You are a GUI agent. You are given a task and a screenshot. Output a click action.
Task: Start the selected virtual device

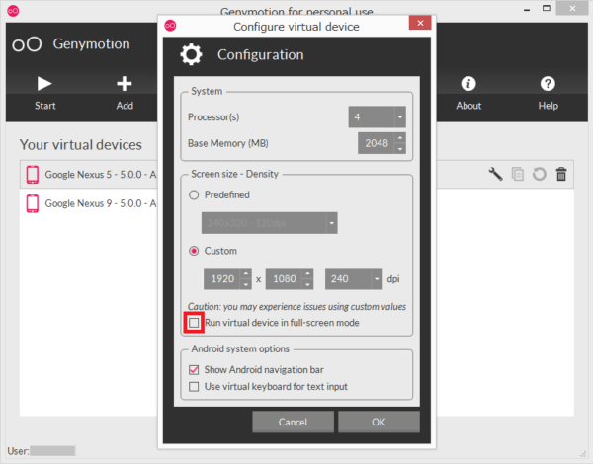tap(44, 93)
